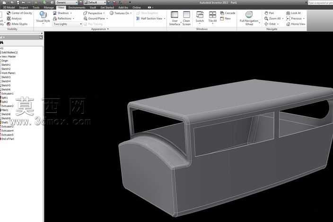This screenshot has width=333, height=222.
Task: Click the Textures On icon
Action: (x=112, y=13)
